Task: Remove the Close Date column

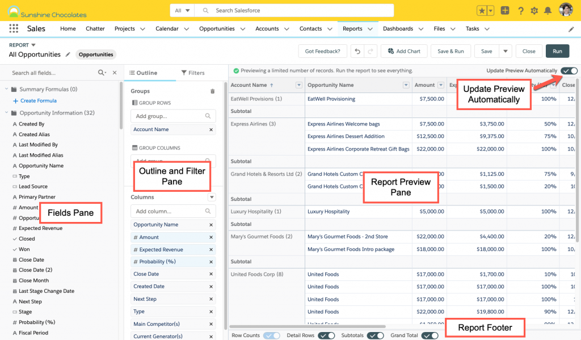Action: coord(211,274)
